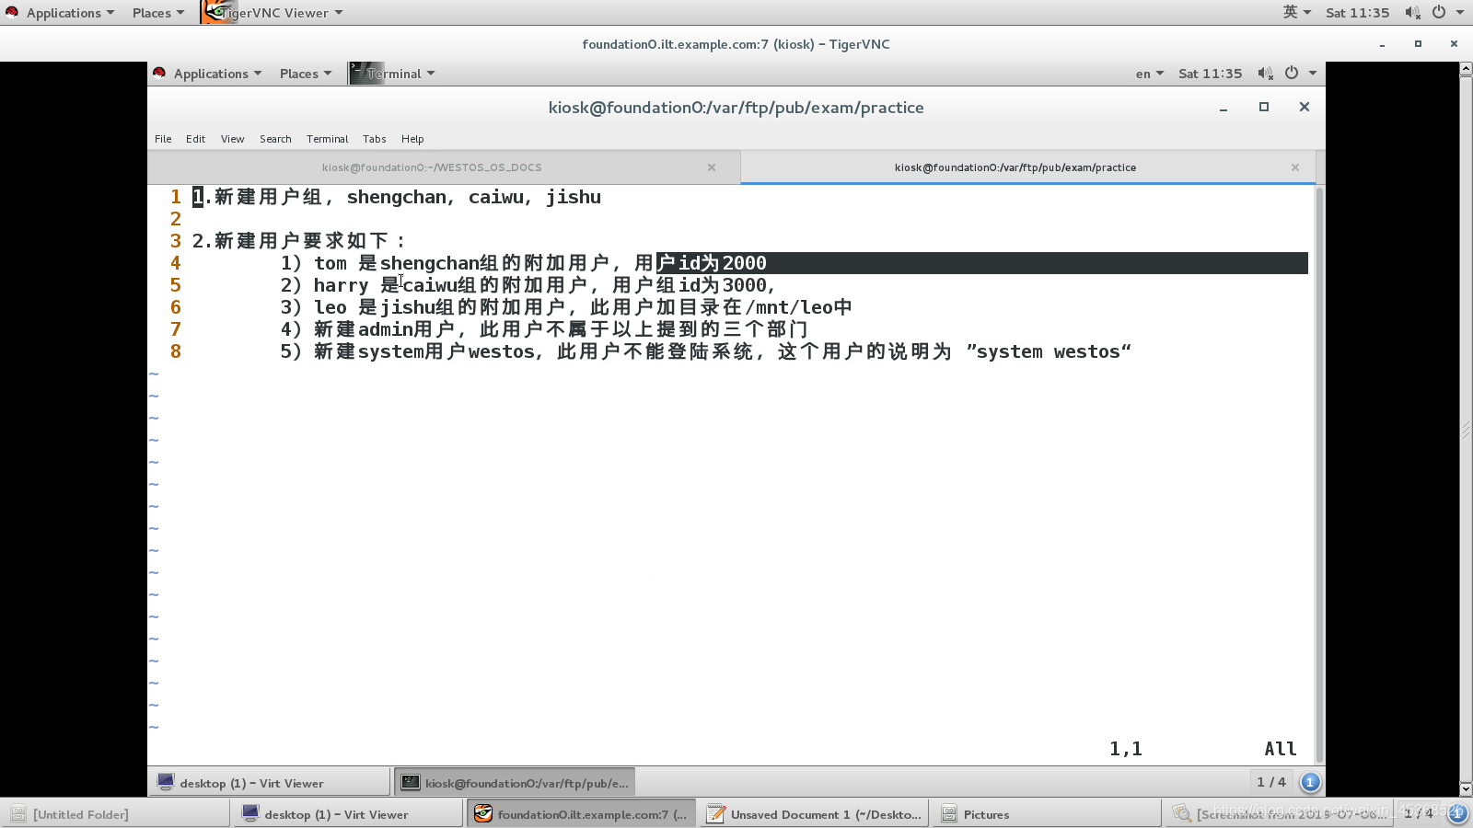Minimize the inner terminal window
Image resolution: width=1473 pixels, height=828 pixels.
coord(1224,108)
